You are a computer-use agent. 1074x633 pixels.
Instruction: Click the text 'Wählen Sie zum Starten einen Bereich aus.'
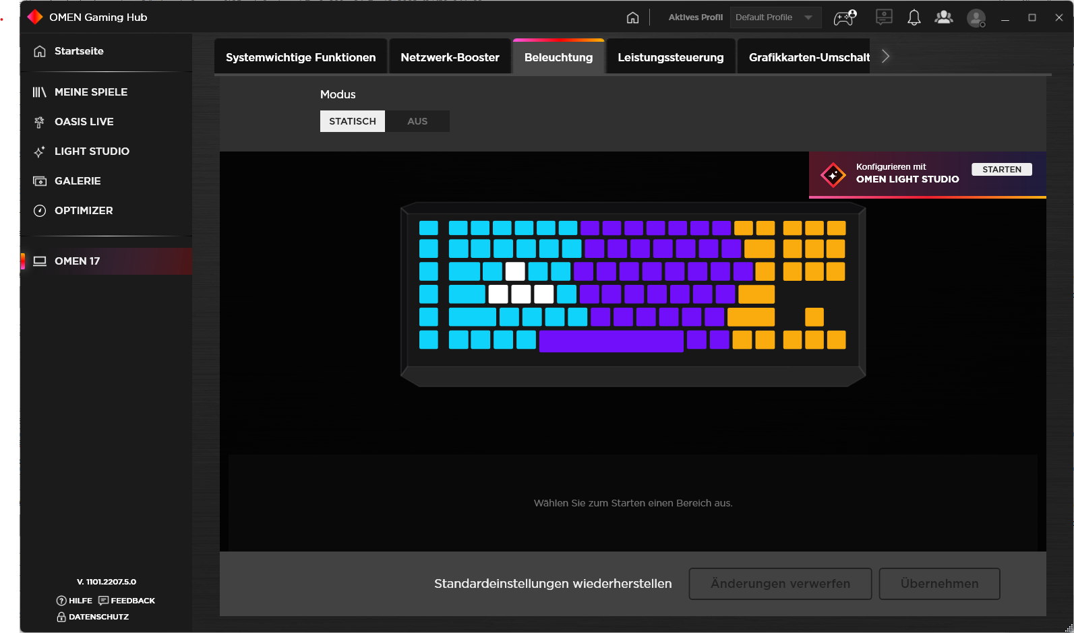pyautogui.click(x=633, y=503)
